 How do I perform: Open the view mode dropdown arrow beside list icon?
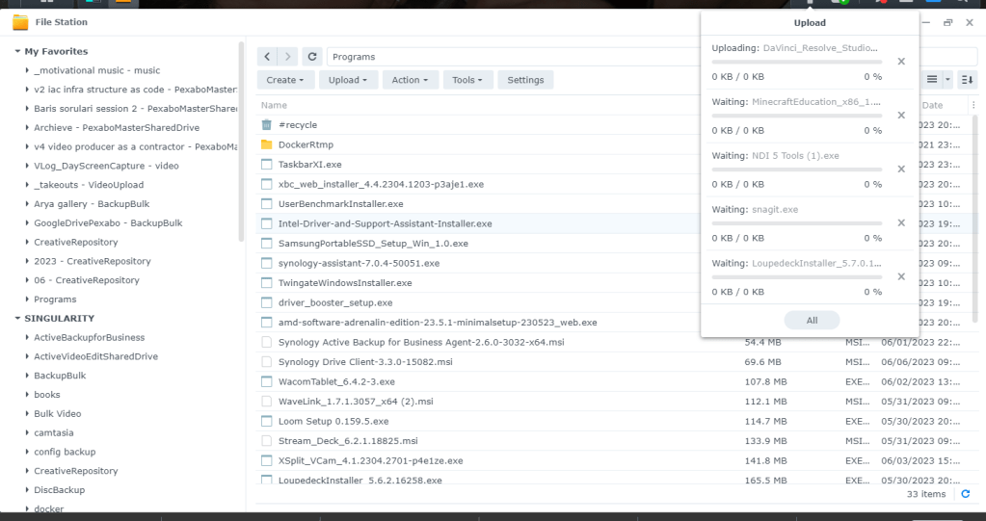pyautogui.click(x=947, y=80)
